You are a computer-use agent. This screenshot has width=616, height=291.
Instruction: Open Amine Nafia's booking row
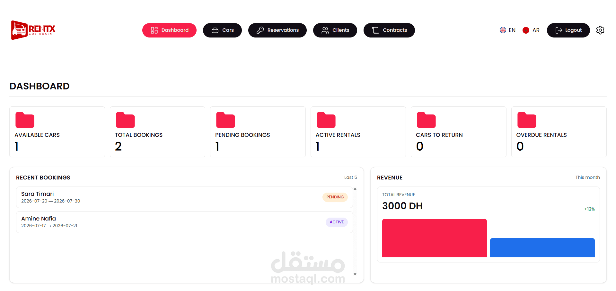(x=184, y=222)
